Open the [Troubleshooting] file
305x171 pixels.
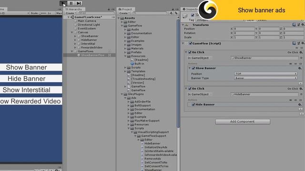point(143,79)
